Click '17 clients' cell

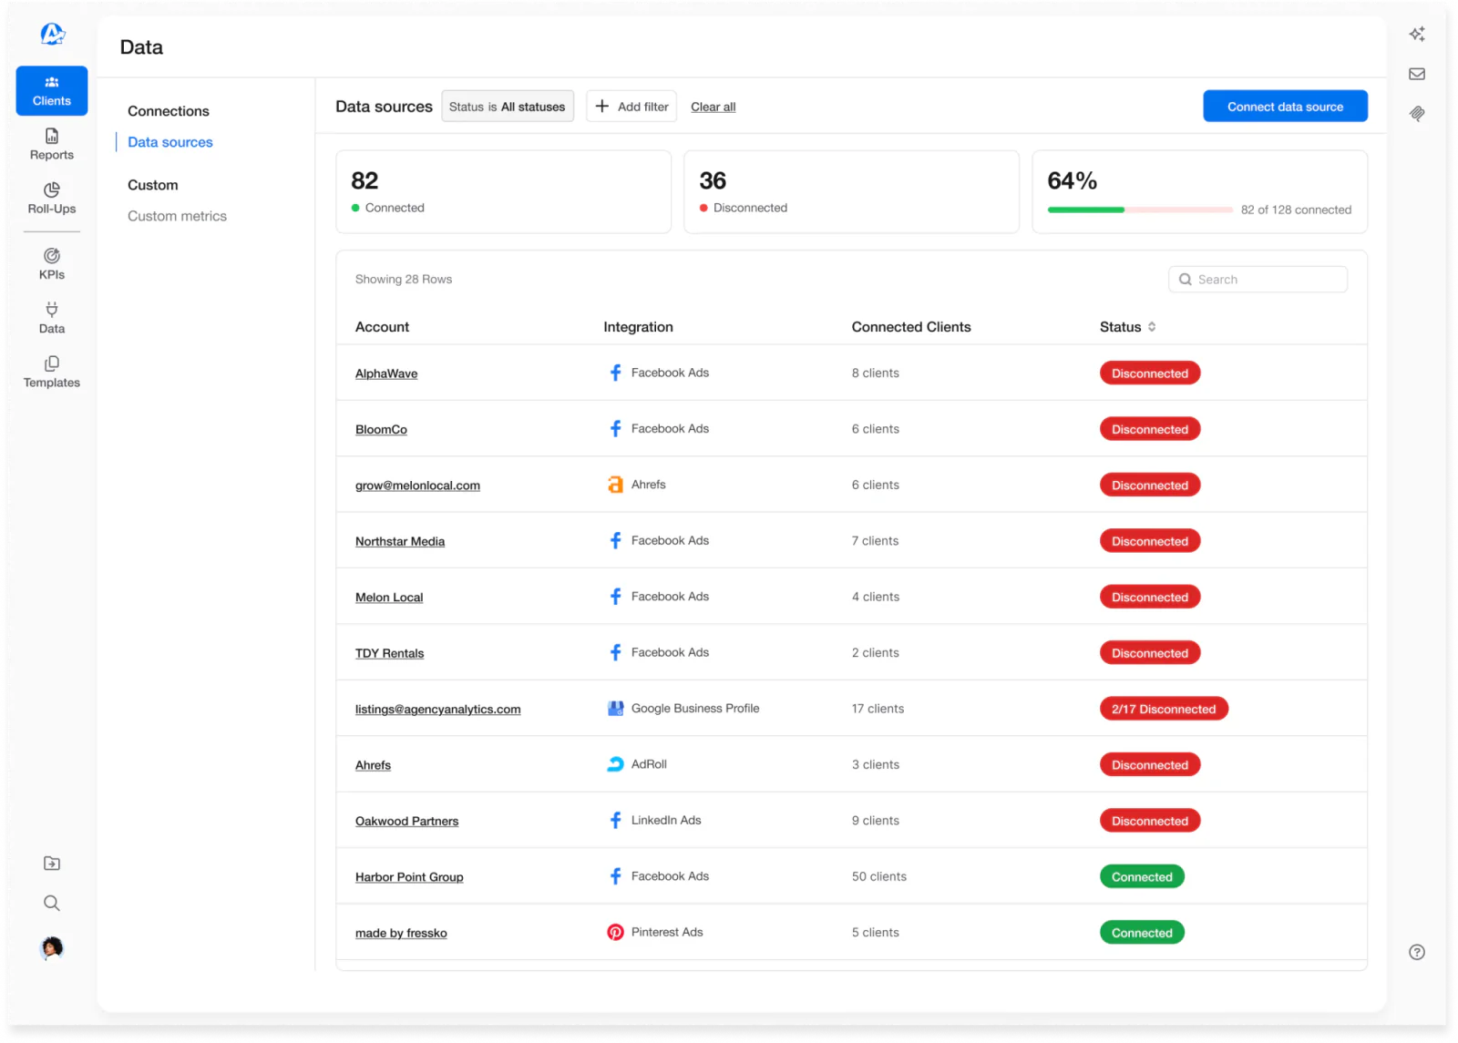pyautogui.click(x=878, y=709)
